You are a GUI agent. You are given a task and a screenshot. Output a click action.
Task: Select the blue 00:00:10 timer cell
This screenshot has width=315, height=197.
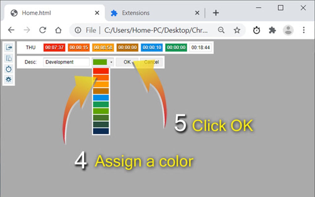[151, 47]
